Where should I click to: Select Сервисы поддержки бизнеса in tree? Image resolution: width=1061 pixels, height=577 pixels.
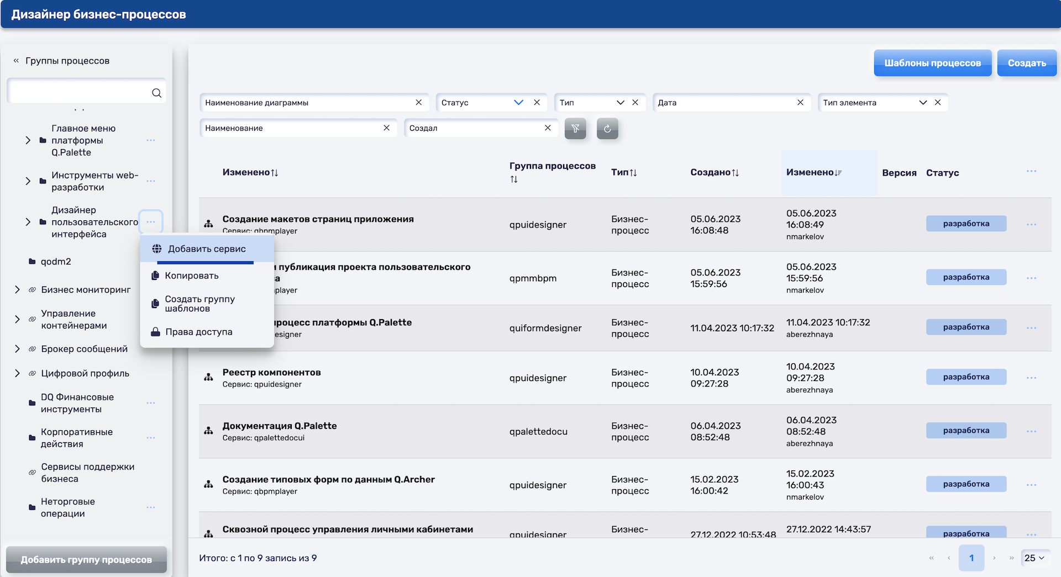pos(87,473)
